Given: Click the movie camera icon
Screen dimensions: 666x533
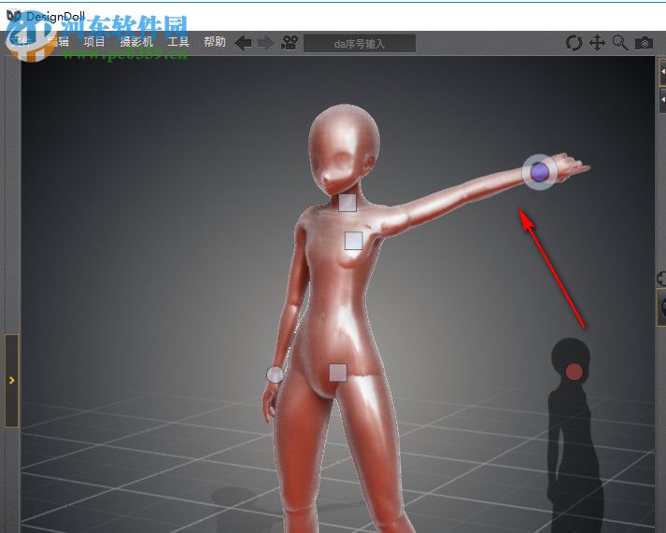Looking at the screenshot, I should point(290,43).
